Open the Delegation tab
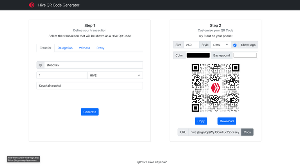 coord(65,48)
